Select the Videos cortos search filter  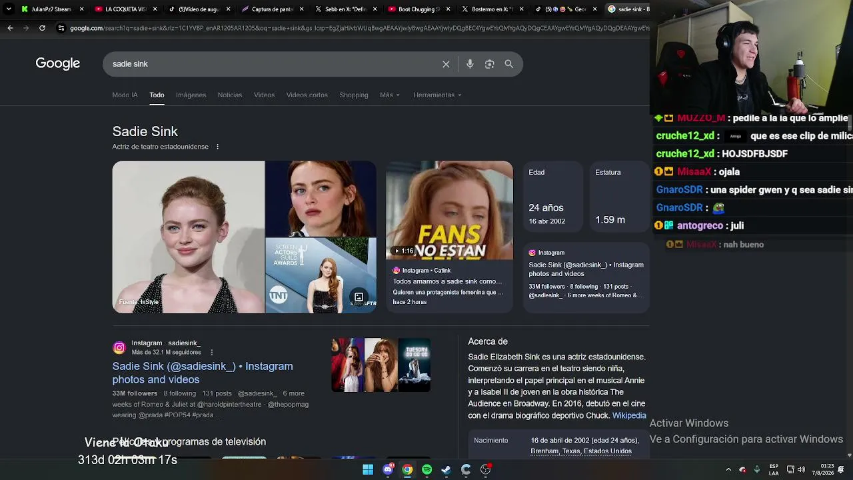(x=307, y=95)
